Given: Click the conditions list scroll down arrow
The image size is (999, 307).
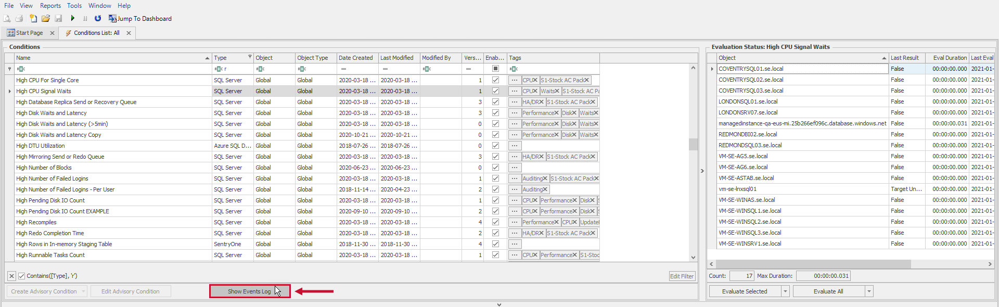Looking at the screenshot, I should click(x=693, y=258).
